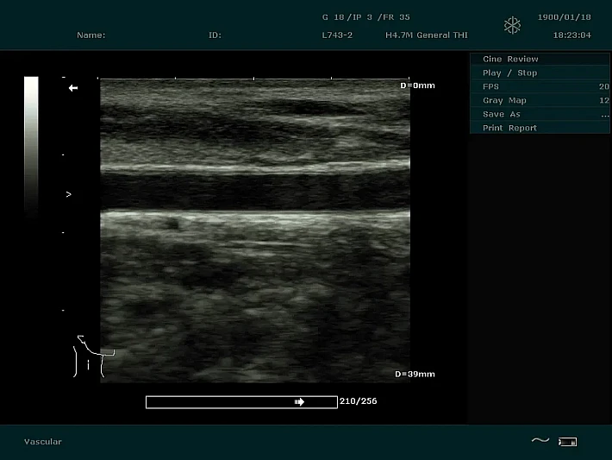Click the freeze snowflake icon
Image resolution: width=612 pixels, height=460 pixels.
tap(512, 26)
